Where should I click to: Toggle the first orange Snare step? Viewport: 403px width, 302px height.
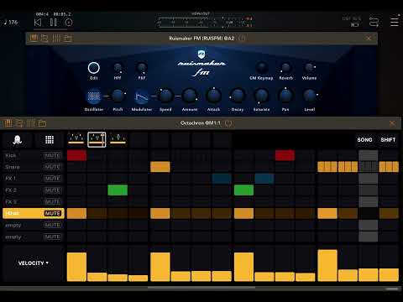160,167
